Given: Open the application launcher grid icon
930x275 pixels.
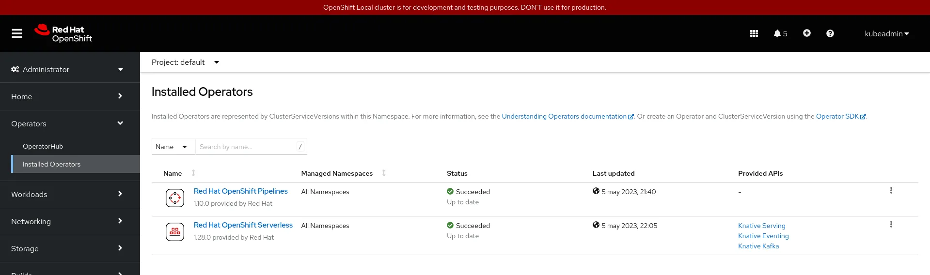Looking at the screenshot, I should [754, 33].
